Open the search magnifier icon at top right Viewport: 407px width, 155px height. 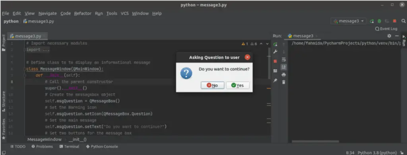tap(403, 21)
